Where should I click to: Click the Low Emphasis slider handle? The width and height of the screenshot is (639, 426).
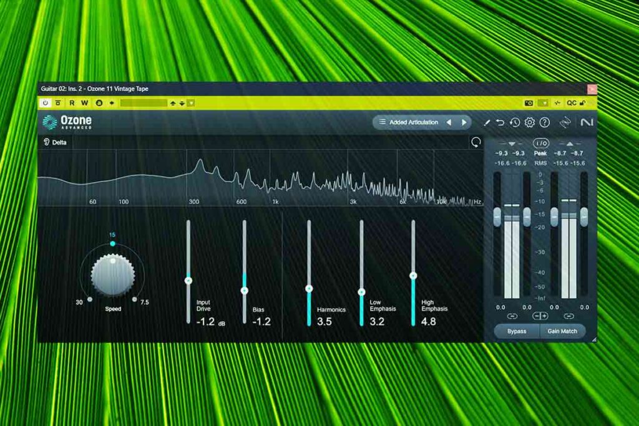361,292
